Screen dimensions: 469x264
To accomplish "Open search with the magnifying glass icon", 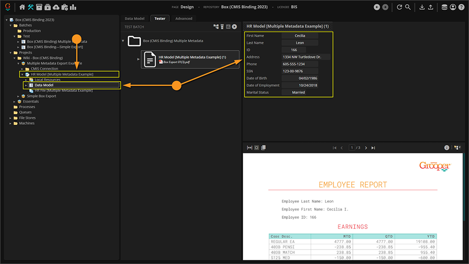I will coord(408,7).
